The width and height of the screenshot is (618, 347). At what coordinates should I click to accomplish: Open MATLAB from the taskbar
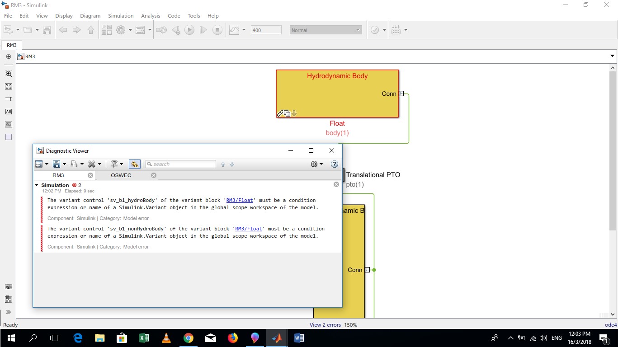(277, 338)
